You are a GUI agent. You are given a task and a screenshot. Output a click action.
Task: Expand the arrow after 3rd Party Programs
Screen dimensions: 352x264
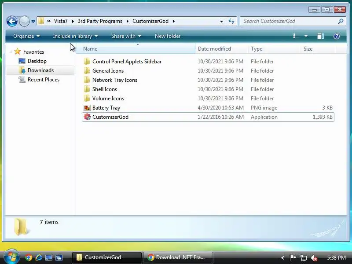pos(128,21)
